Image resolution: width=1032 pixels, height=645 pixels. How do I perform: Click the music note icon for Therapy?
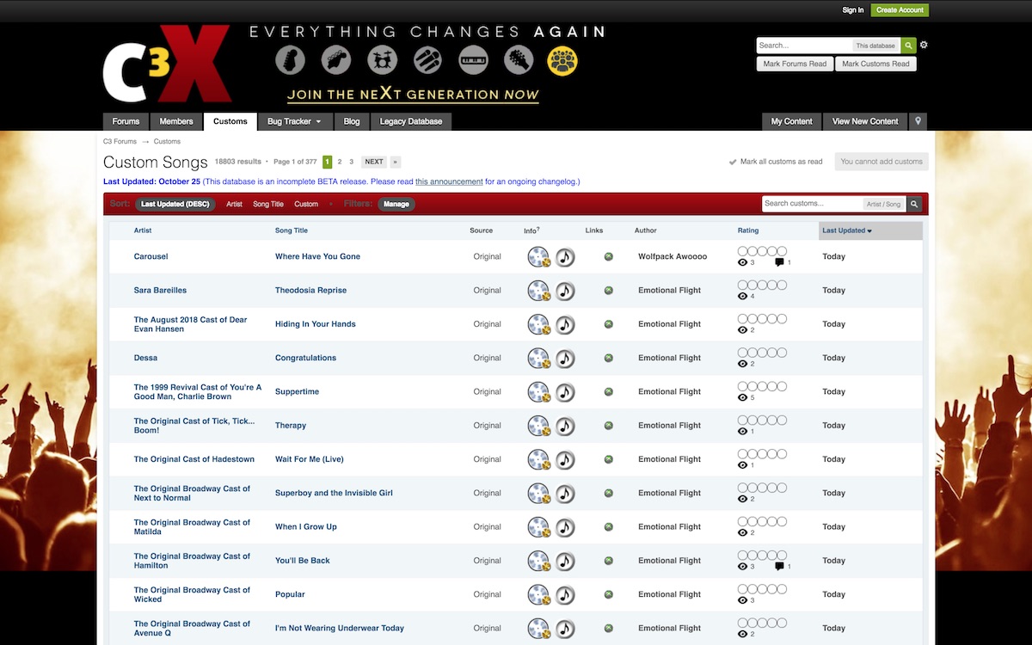565,426
